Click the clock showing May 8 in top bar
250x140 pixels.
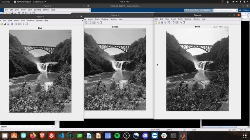[125, 2]
